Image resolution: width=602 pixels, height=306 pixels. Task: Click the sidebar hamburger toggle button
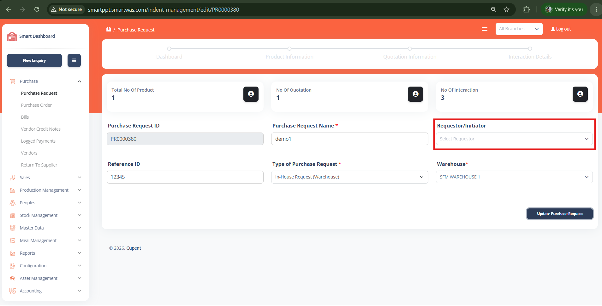point(74,60)
